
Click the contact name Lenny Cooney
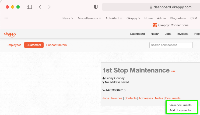[115, 78]
